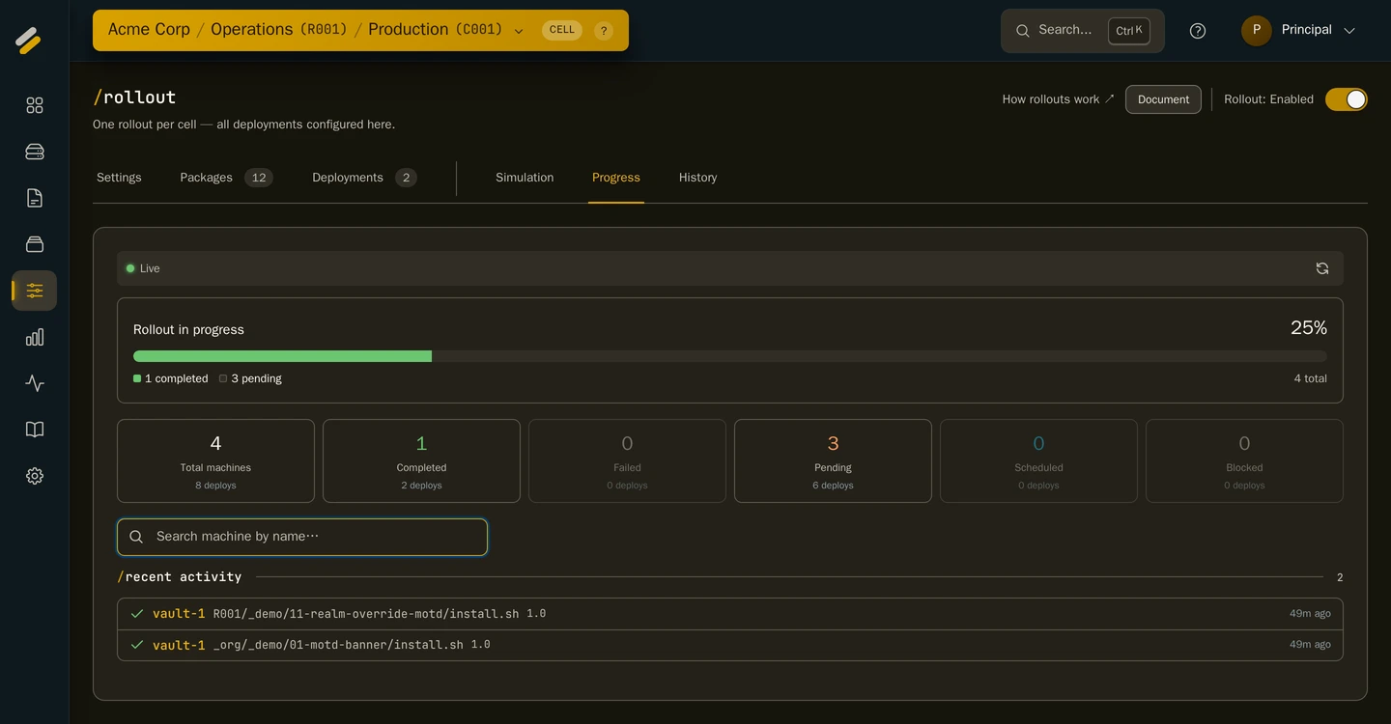Click the Scheduled stat card
The width and height of the screenshot is (1391, 724).
tap(1038, 460)
